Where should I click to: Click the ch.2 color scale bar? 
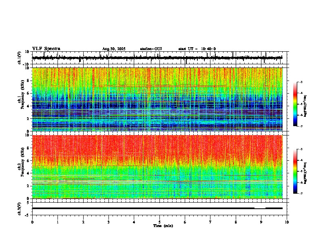[x=295, y=171]
